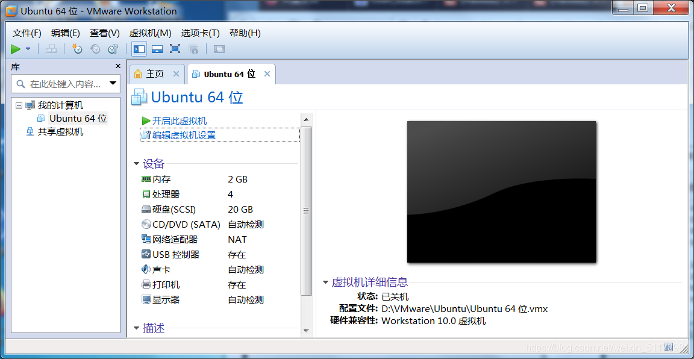Click the VMware Workstation title bar icon
The image size is (694, 359).
click(11, 11)
